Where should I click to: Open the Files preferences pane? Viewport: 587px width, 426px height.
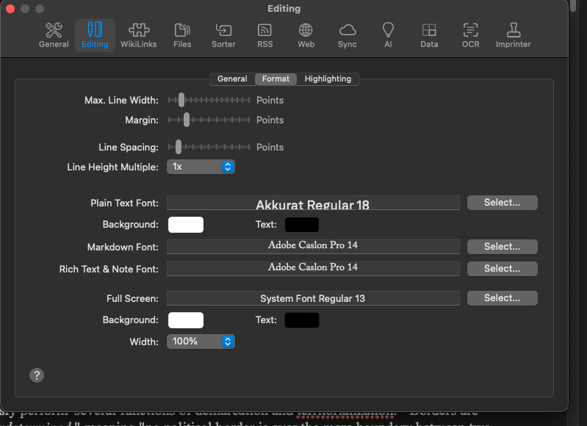click(182, 35)
